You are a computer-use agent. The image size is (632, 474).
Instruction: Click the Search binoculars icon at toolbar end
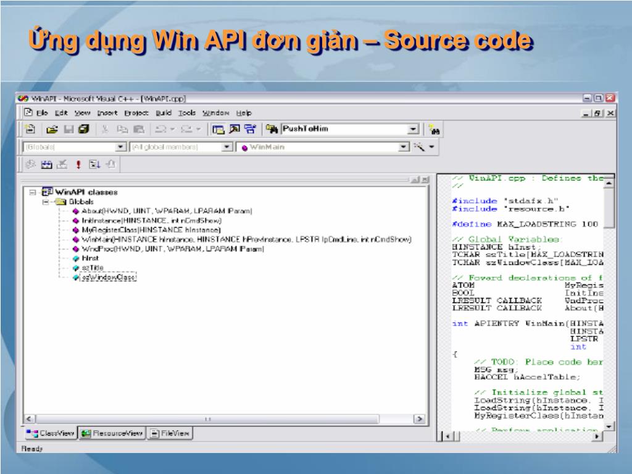pyautogui.click(x=434, y=130)
